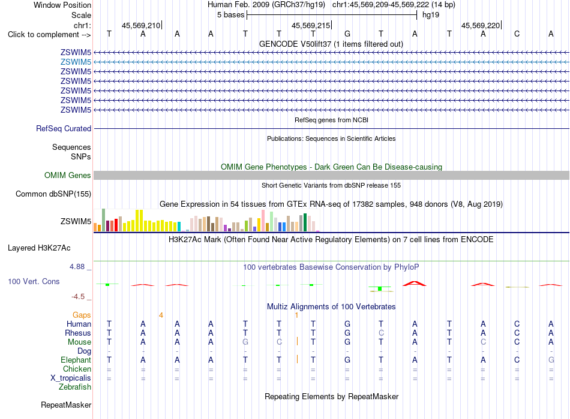Click the H3K27Ac Mark ENCODE track title
This screenshot has height=419, width=570.
[x=331, y=240]
